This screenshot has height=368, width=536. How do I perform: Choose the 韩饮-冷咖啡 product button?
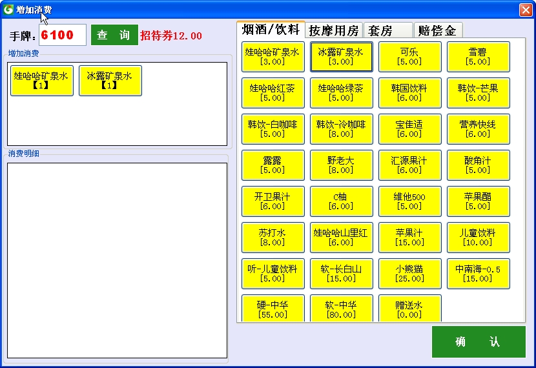pyautogui.click(x=341, y=129)
